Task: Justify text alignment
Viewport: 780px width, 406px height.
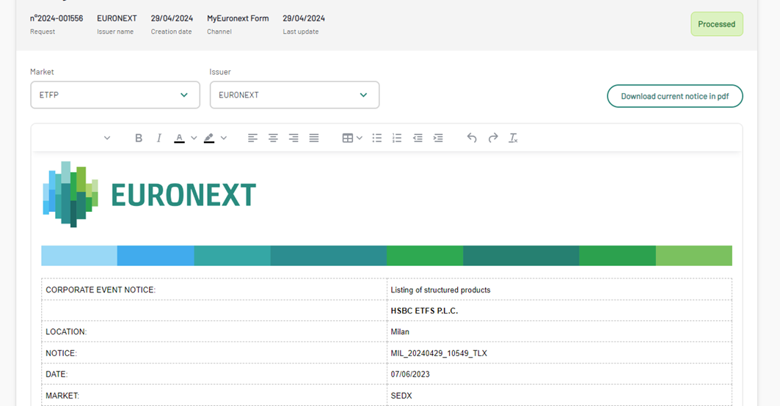Action: 314,139
